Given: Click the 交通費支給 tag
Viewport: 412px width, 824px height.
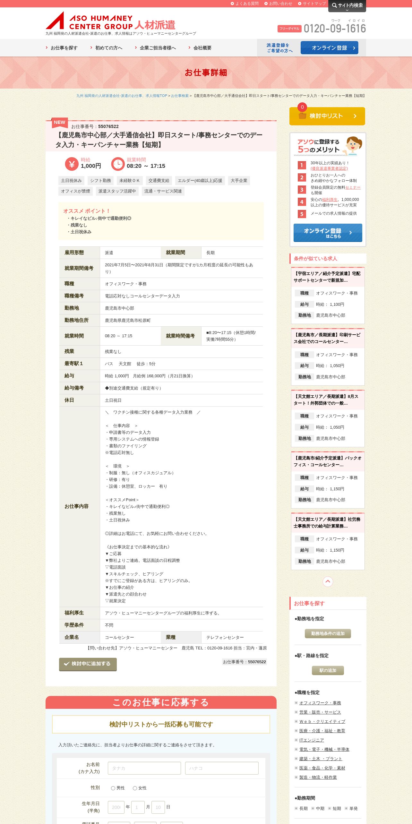Looking at the screenshot, I should pos(159,181).
